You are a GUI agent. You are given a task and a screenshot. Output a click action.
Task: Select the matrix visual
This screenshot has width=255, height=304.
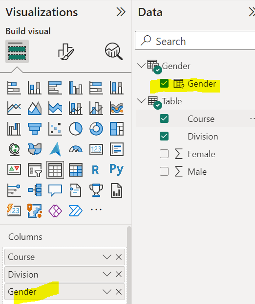(x=76, y=170)
